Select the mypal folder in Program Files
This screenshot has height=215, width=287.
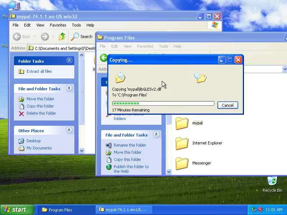tap(189, 123)
